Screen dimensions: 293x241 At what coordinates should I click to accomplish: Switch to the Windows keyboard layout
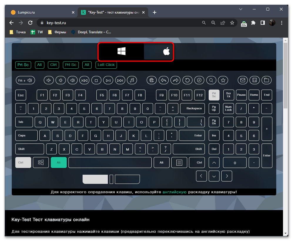click(x=121, y=51)
